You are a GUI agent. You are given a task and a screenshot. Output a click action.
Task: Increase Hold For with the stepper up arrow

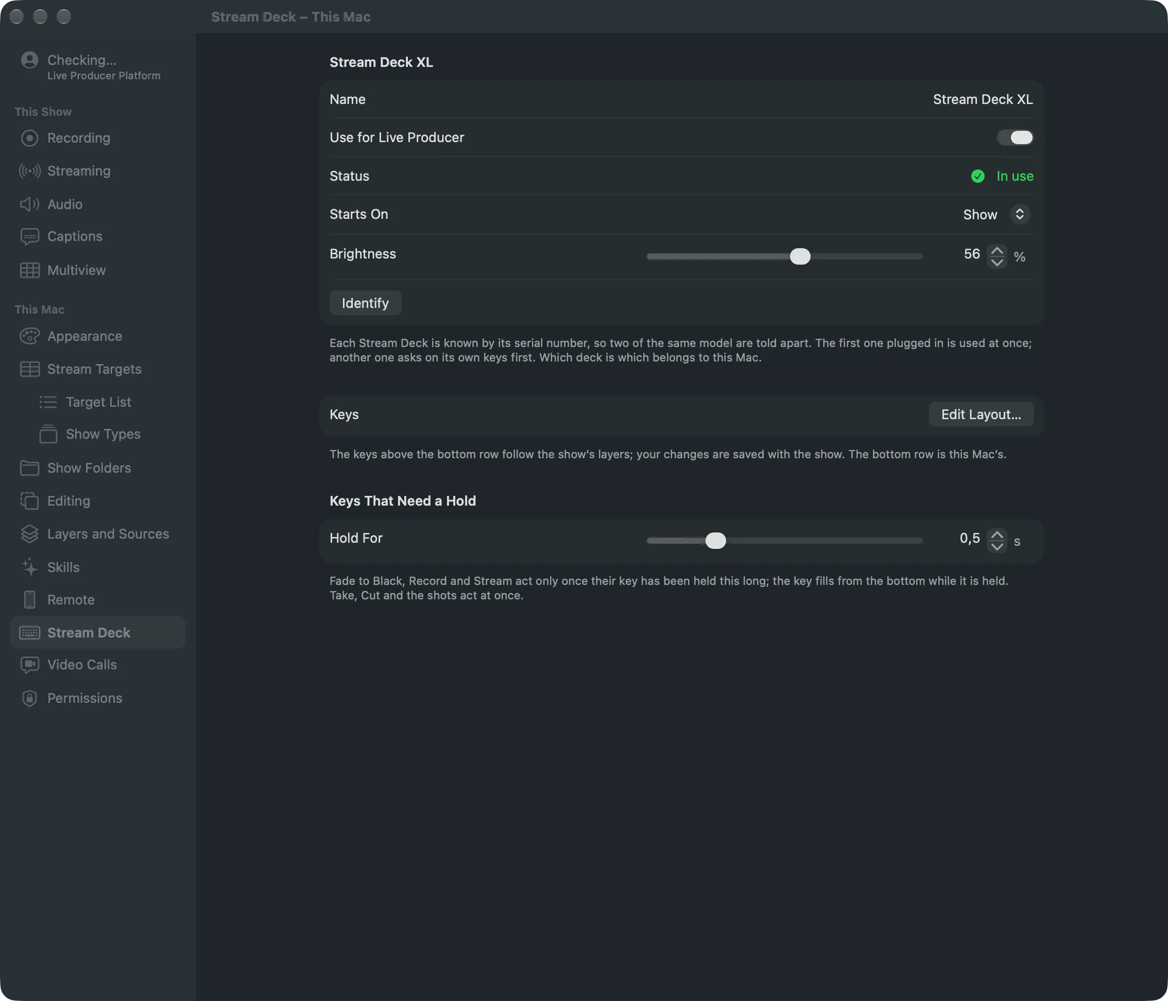coord(997,535)
